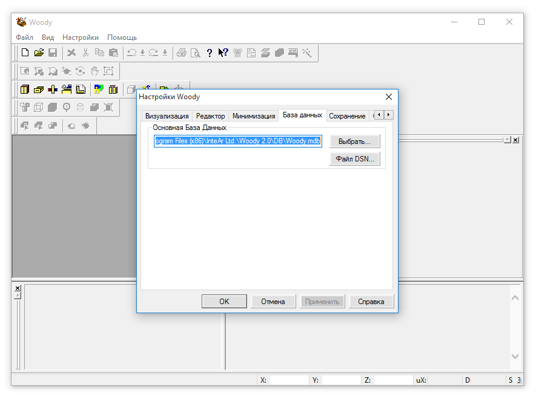The image size is (536, 396).
Task: Click small arrow button under bottom panel close
Action: pyautogui.click(x=18, y=296)
